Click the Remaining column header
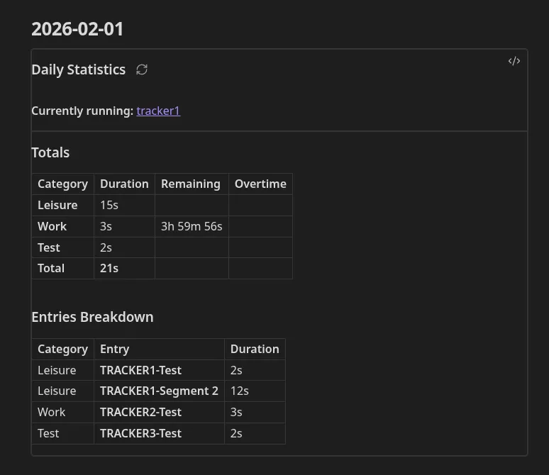Viewport: 549px width, 475px height. 191,184
